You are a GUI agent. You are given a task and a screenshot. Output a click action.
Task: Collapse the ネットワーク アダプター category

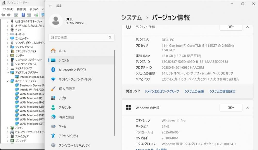click(7, 81)
